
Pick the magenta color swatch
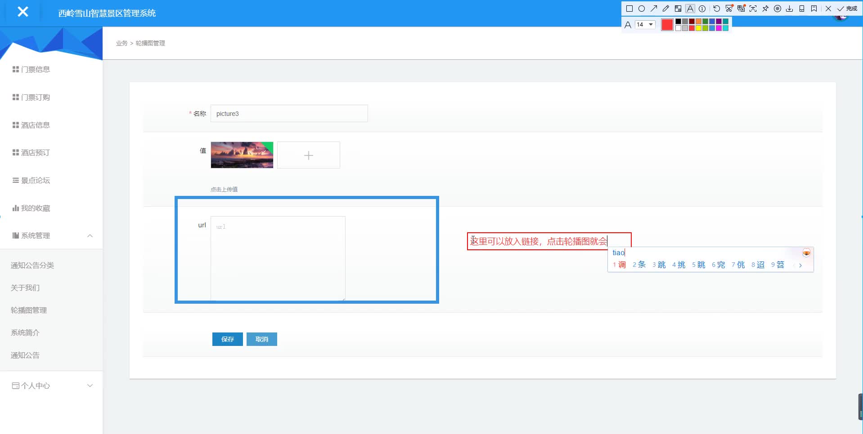[719, 28]
